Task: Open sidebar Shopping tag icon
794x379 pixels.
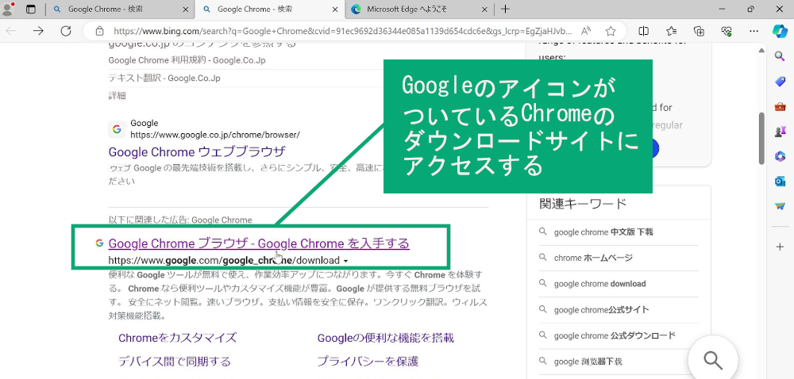Action: (x=780, y=81)
